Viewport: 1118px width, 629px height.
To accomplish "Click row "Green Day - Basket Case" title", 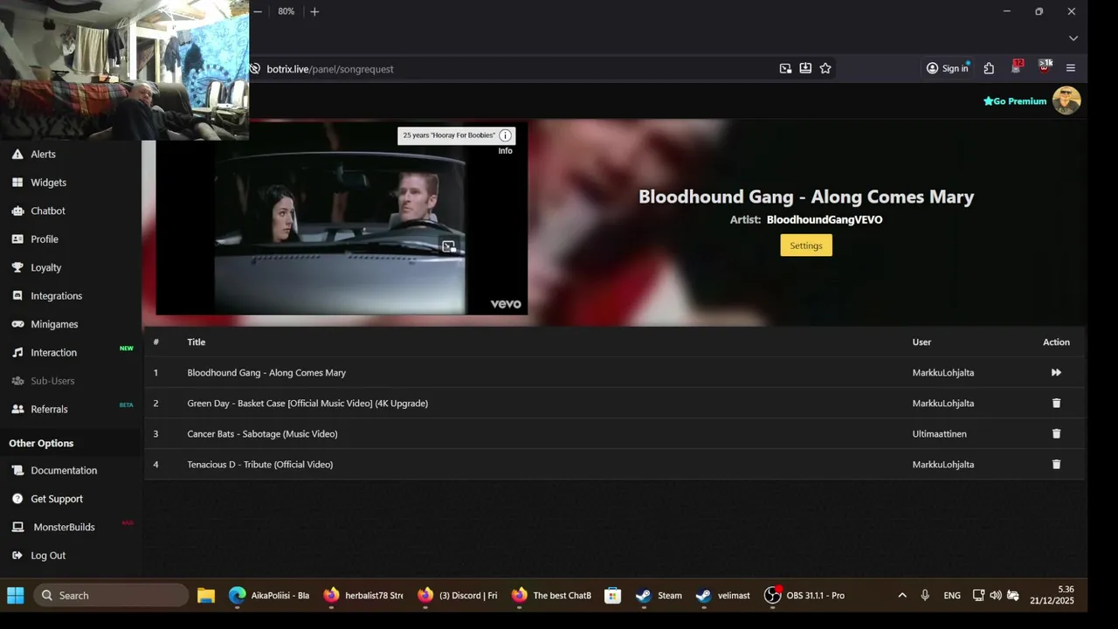I will coord(307,404).
